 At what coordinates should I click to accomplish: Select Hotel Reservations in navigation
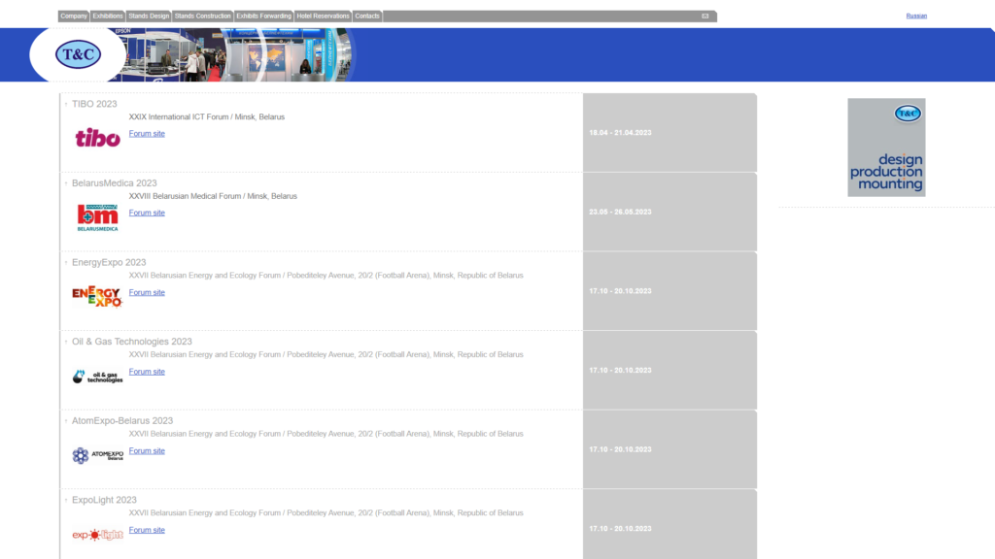tap(323, 16)
